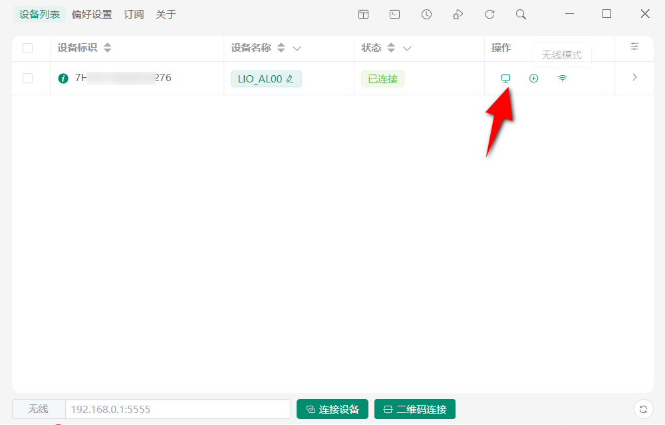Expand the device row with the right chevron
The image size is (665, 425).
634,78
